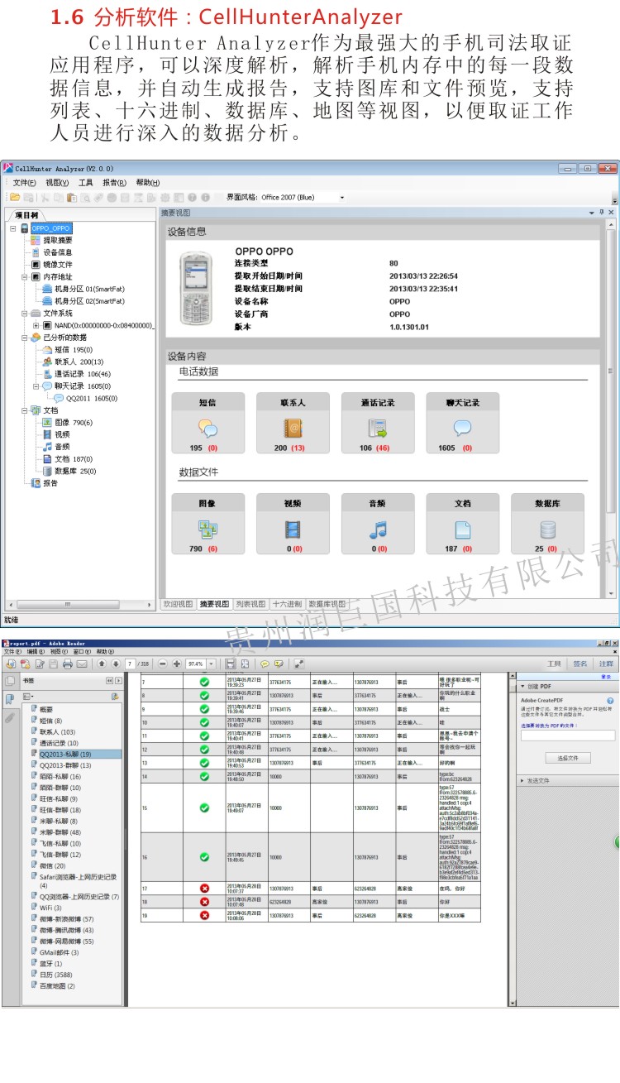Collapse the 已分析的数据 tree node
Screen dimensions: 620x1083
[24, 338]
